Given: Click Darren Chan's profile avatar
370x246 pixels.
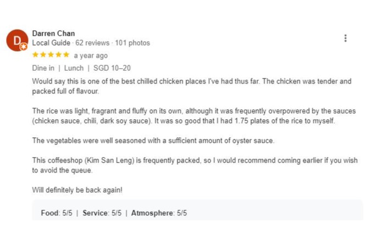Looking at the screenshot, I should 17,40.
